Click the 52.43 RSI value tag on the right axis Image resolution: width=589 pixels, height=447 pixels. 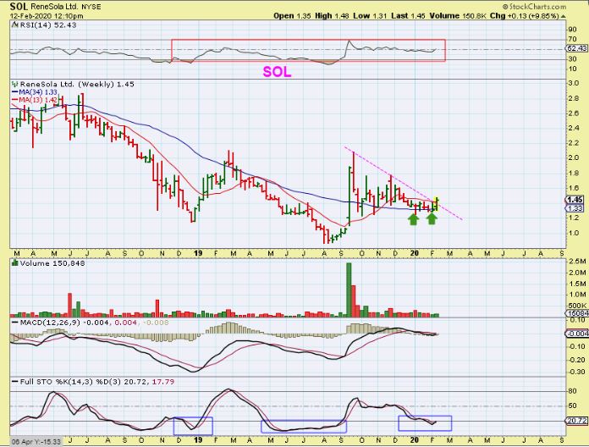coord(577,48)
